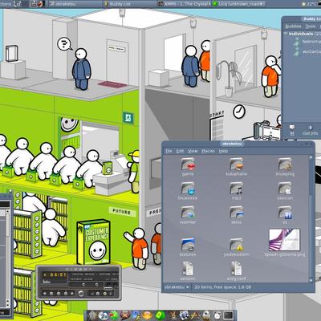Click the file manager scrollbar up arrow
Screen dimensions: 321x321
click(x=311, y=157)
